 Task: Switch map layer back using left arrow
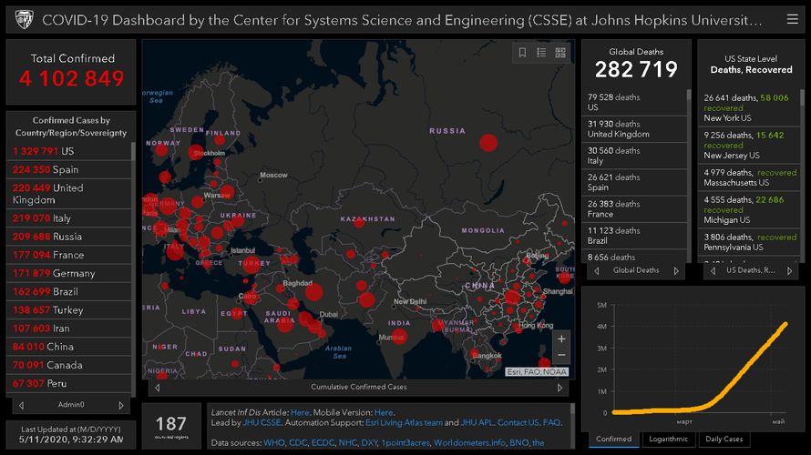coord(156,387)
